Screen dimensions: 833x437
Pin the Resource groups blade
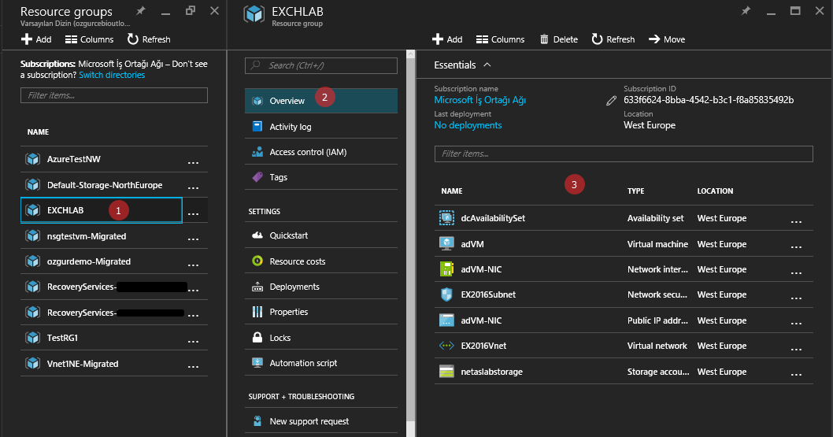coord(141,10)
